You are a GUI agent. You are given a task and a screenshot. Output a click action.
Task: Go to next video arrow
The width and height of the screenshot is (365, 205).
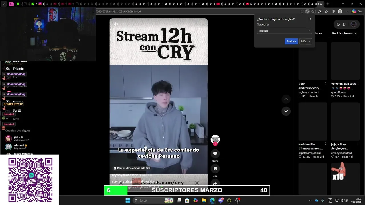pos(286,111)
